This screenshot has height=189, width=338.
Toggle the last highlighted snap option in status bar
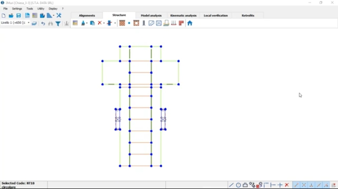(326, 185)
